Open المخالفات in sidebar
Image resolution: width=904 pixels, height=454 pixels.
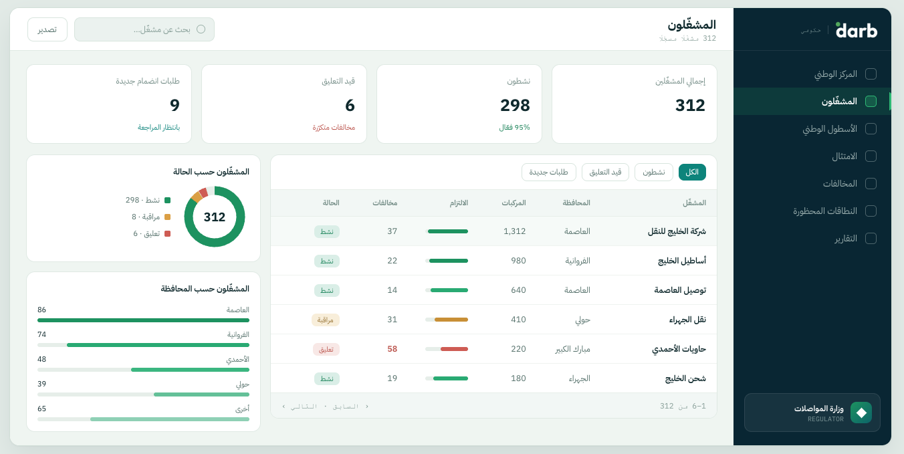point(812,184)
